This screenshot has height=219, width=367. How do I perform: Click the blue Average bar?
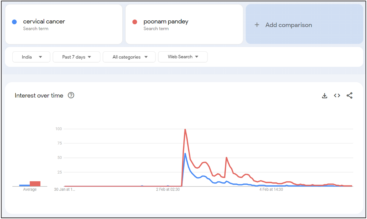[24, 185]
